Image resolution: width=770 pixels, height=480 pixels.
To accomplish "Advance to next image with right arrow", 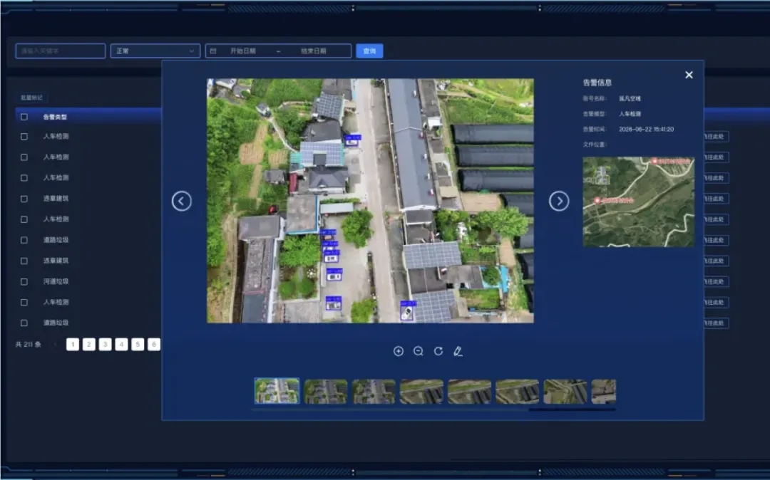I will tap(559, 201).
